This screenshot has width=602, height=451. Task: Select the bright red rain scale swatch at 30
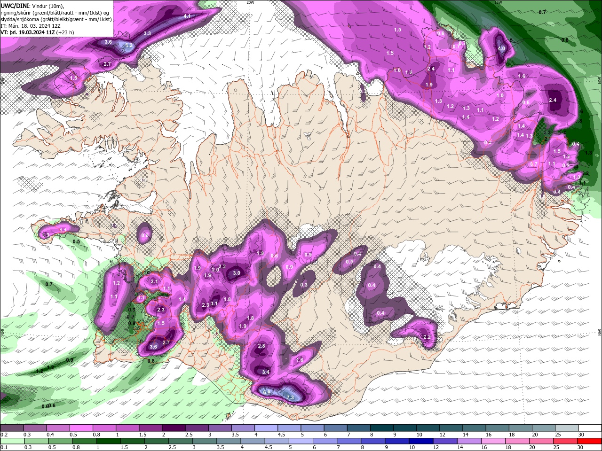590,441
